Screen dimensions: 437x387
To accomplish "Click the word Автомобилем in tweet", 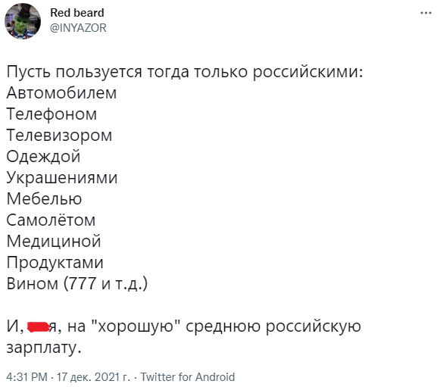I will 61,93.
